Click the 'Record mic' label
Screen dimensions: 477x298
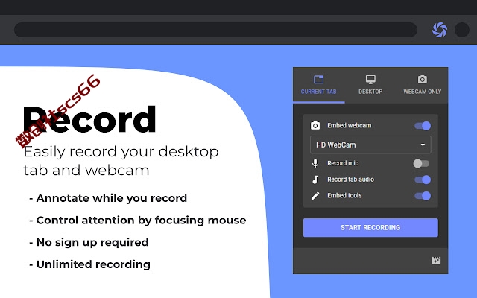(343, 163)
